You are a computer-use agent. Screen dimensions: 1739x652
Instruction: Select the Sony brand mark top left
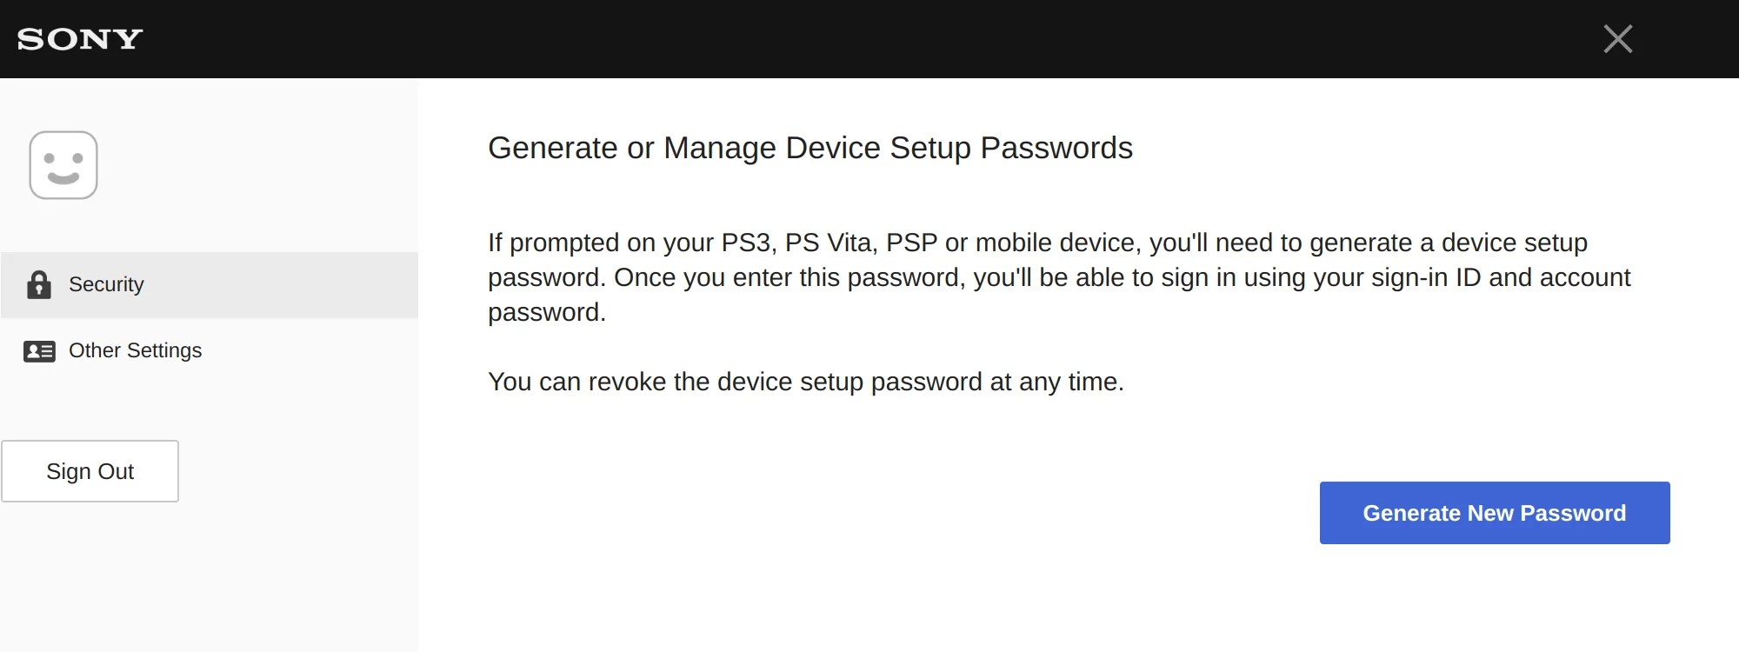coord(78,39)
